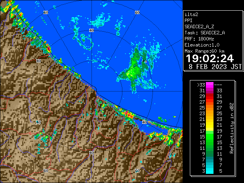Click the 40 km label on the southeast coastline
Viewport: 244px width, 183px height.
[144, 122]
